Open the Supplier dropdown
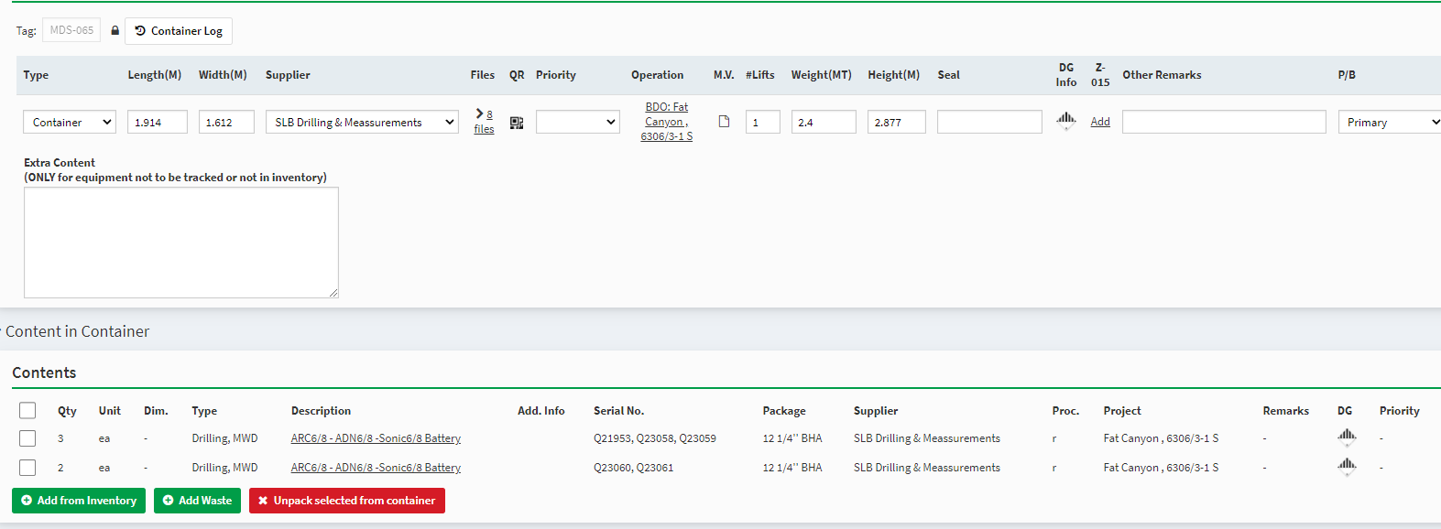This screenshot has width=1441, height=529. pyautogui.click(x=362, y=122)
